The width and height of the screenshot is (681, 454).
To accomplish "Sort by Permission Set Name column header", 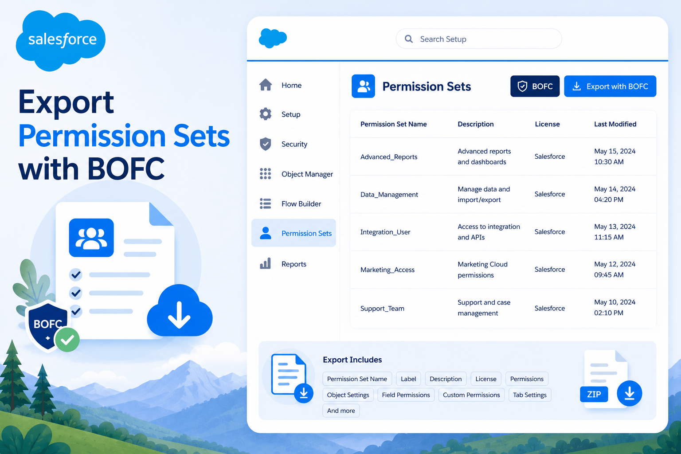I will pyautogui.click(x=393, y=124).
